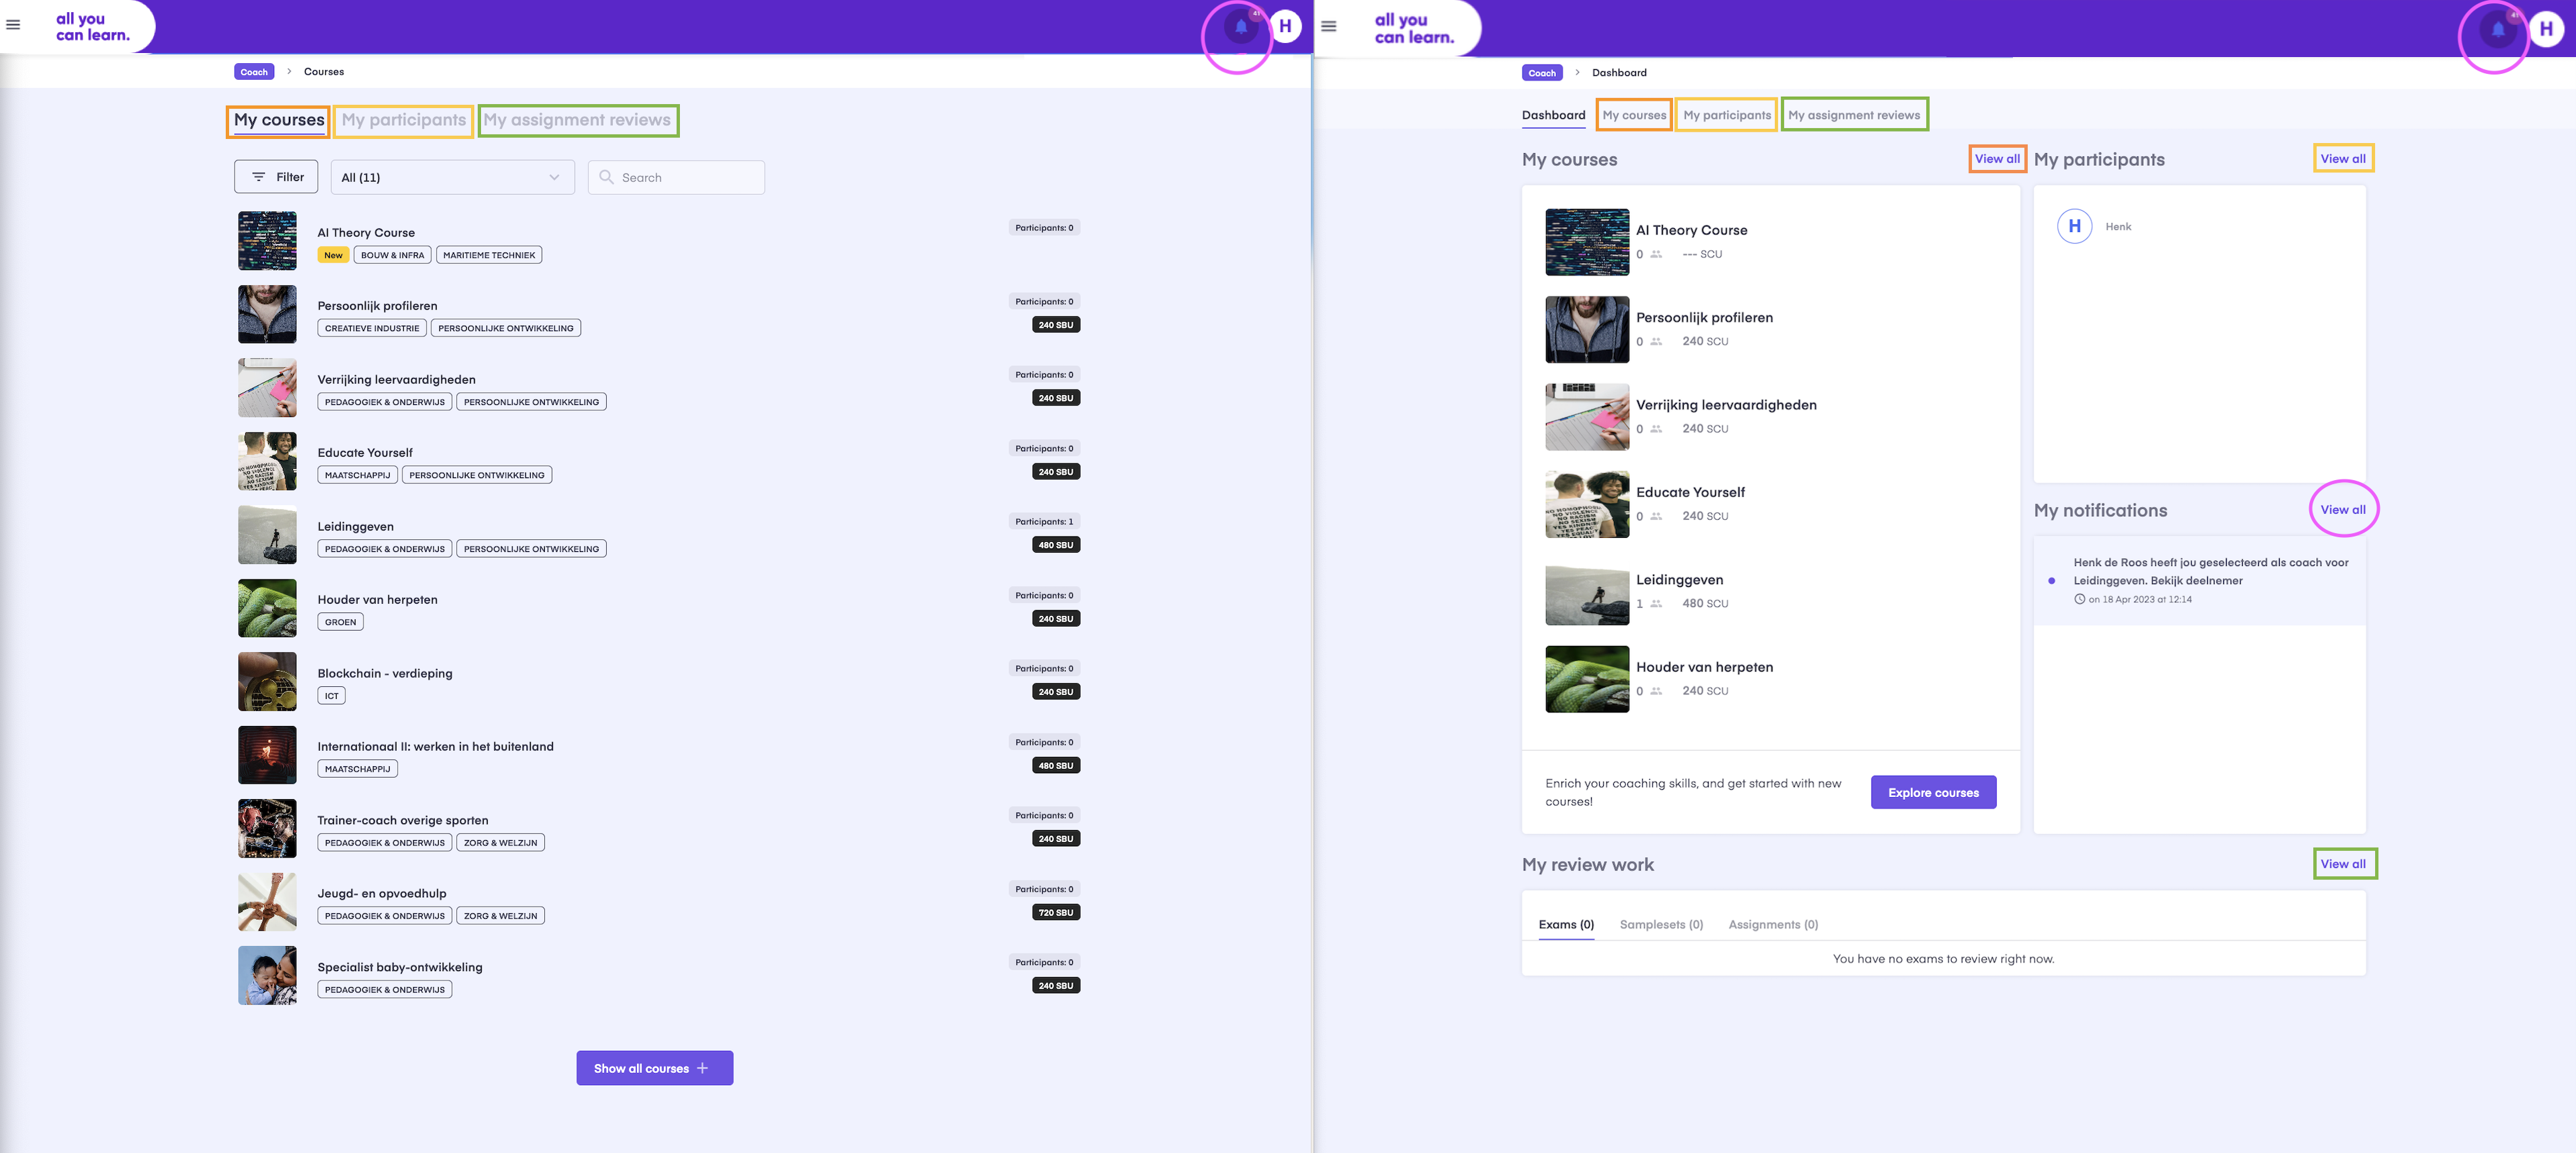Open the Samplesets (0) tab
Viewport: 2576px width, 1153px height.
pos(1661,924)
